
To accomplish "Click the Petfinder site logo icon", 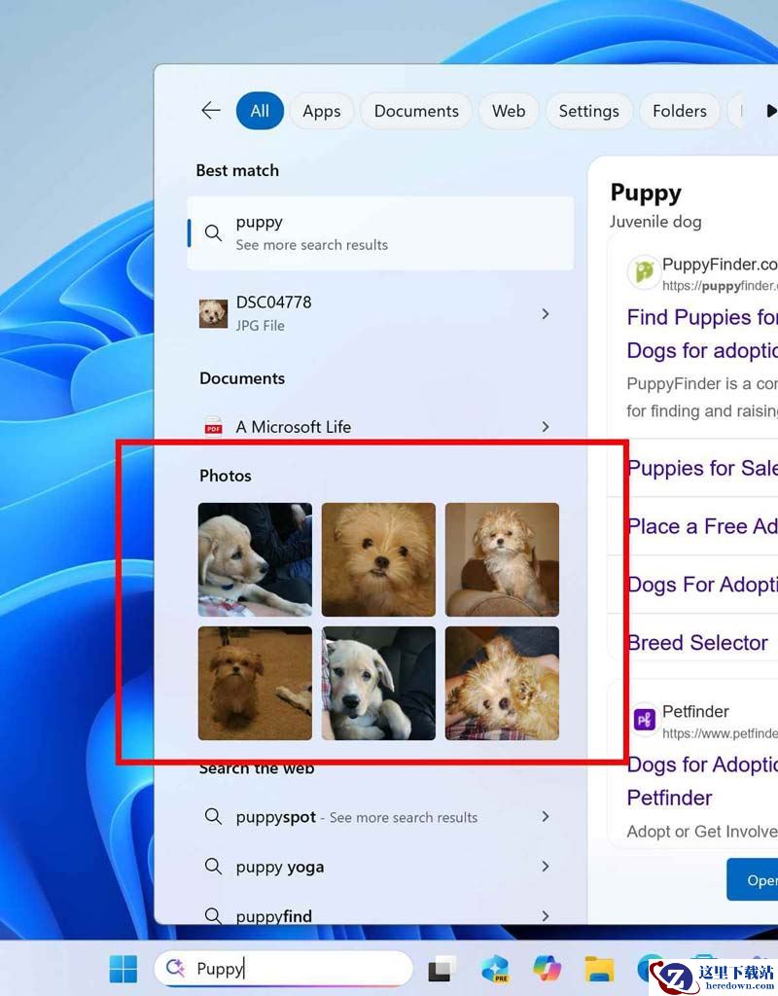I will pyautogui.click(x=645, y=720).
